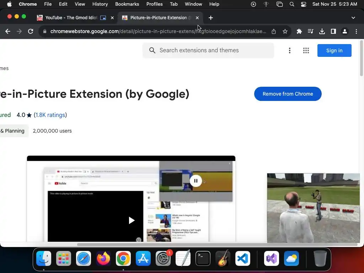Open System Settings from the Dock
This screenshot has width=364, height=273.
tap(163, 258)
